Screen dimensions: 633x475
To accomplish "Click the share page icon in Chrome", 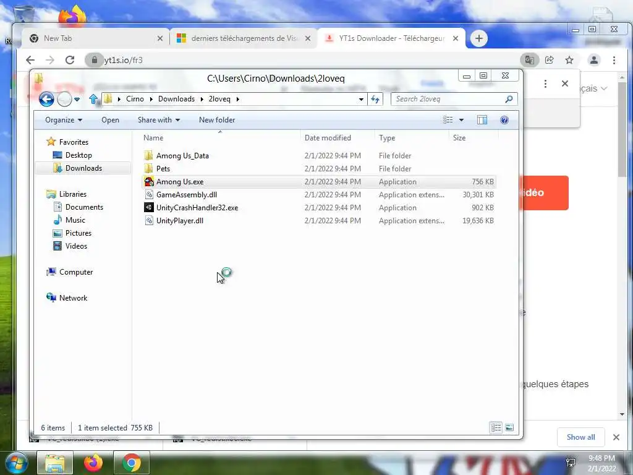I will (x=550, y=60).
